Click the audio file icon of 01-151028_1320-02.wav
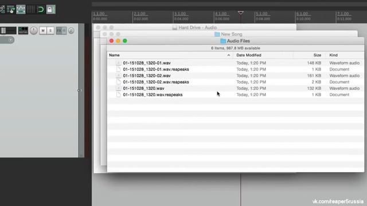 119,76
